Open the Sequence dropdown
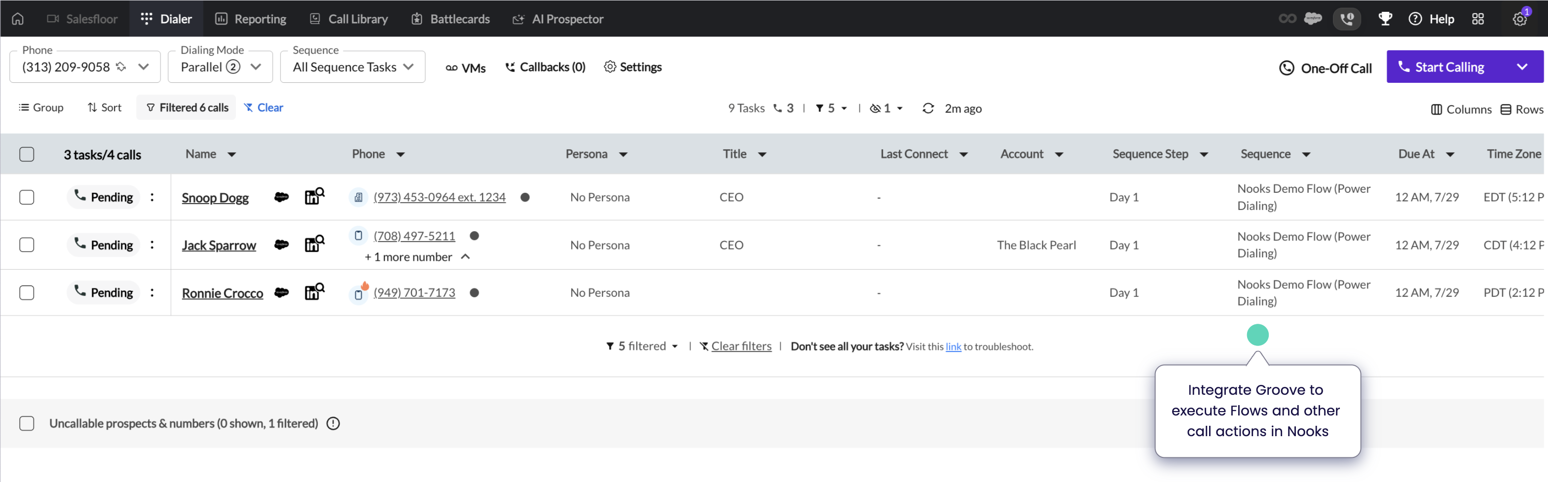 [353, 67]
